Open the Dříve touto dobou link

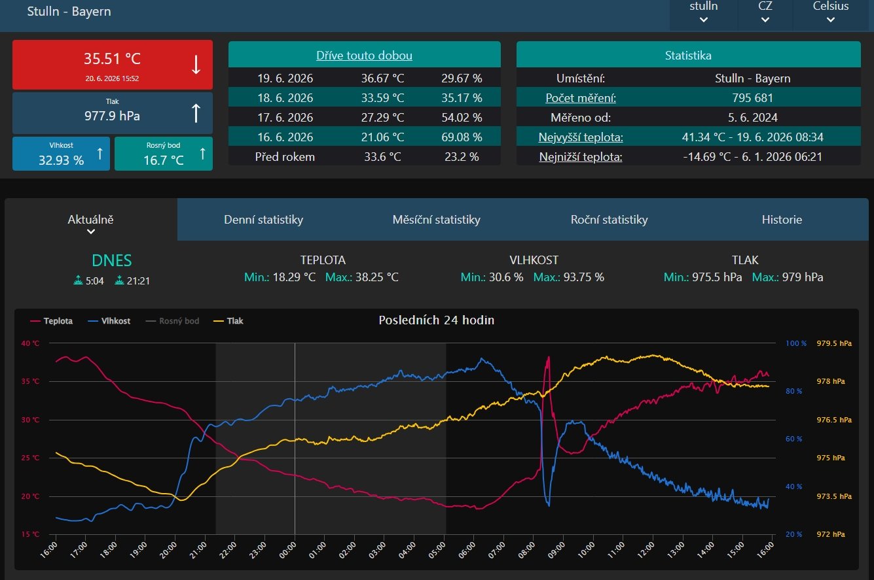pos(364,56)
